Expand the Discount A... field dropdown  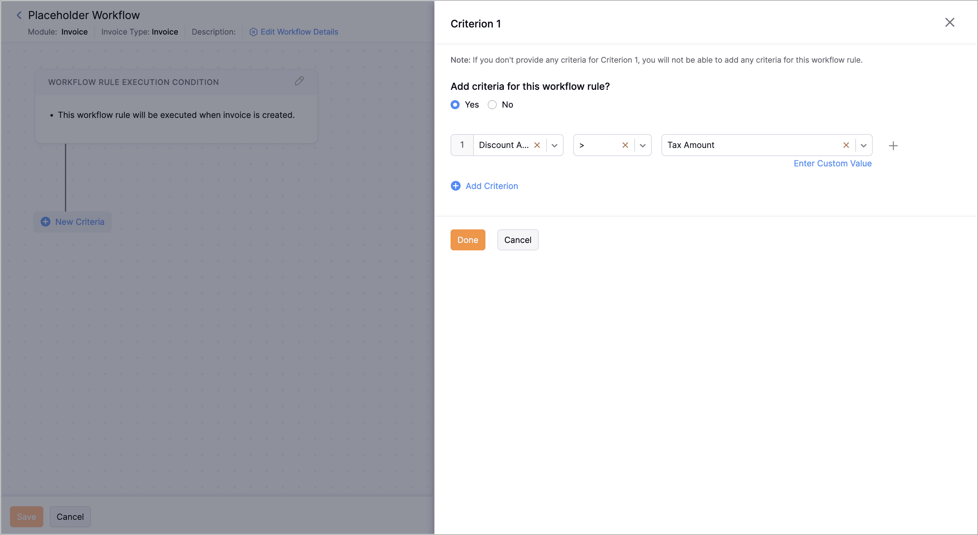point(554,145)
